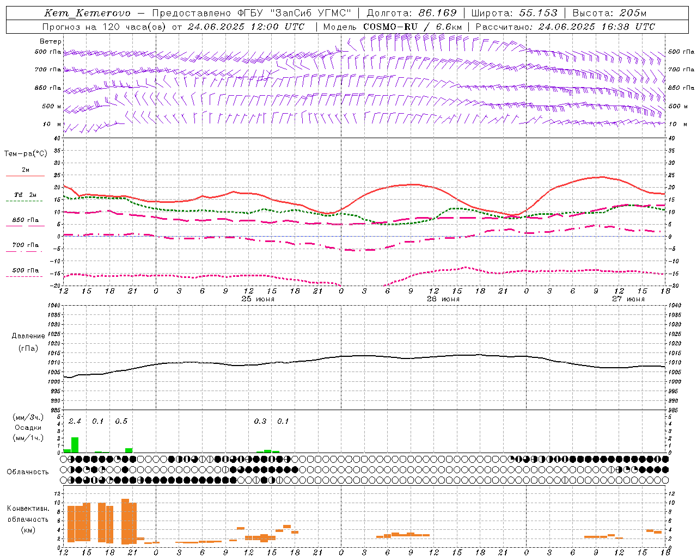This screenshot has width=697, height=557.
Task: Click the Рассчитано: 24.06.2025 16:38 UTC text
Action: 565,27
